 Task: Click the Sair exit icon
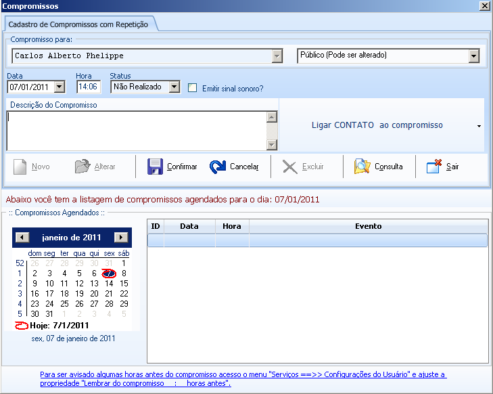point(434,166)
